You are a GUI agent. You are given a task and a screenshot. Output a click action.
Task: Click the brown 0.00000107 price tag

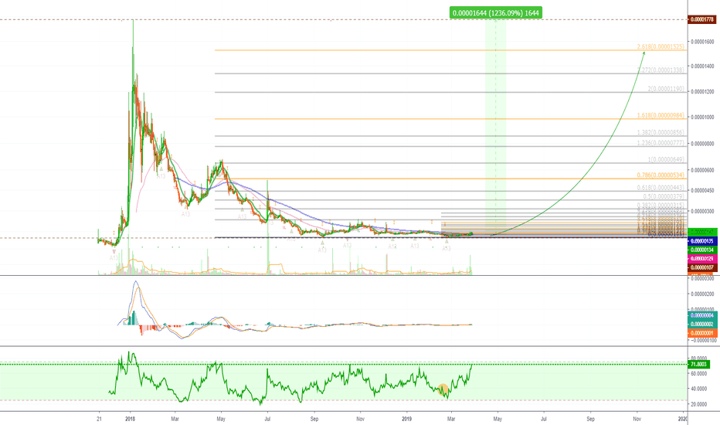(x=702, y=267)
